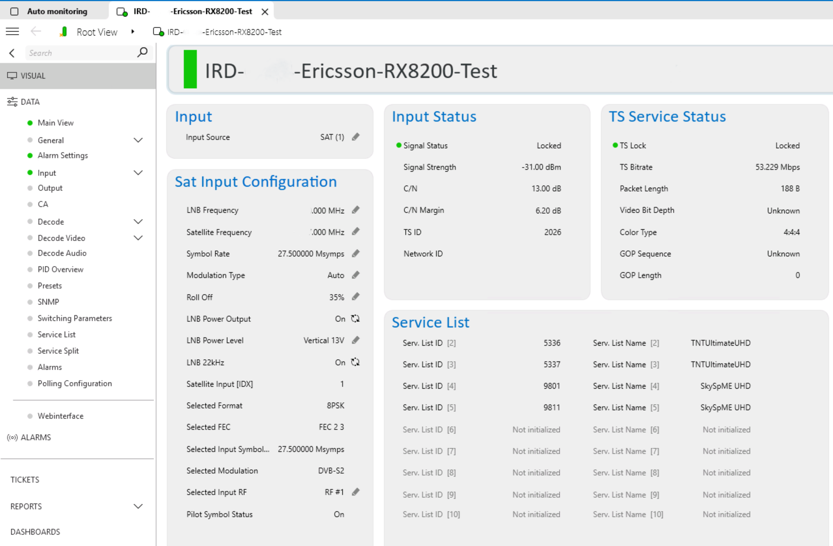Toggle LNB 22kHz switch icon
The width and height of the screenshot is (833, 546).
355,362
